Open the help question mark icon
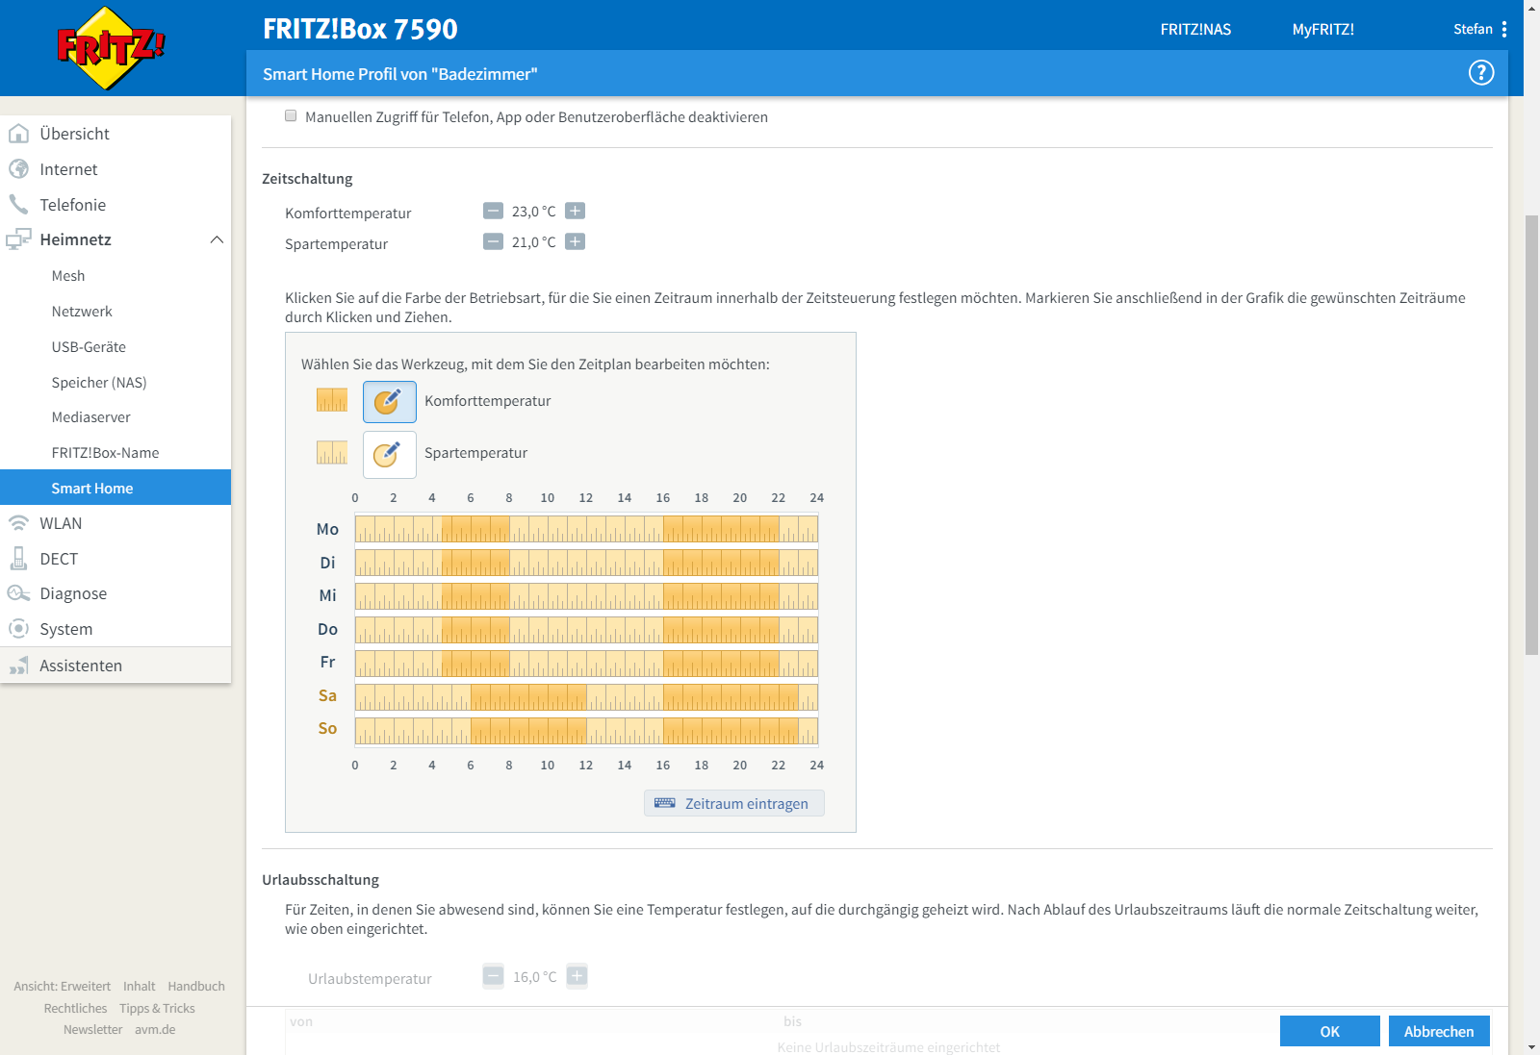This screenshot has height=1055, width=1540. [1480, 73]
